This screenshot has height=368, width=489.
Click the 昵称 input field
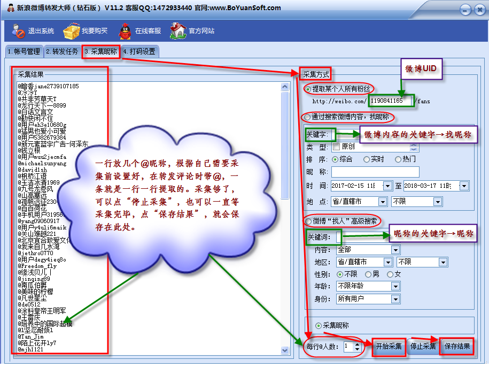coord(375,172)
